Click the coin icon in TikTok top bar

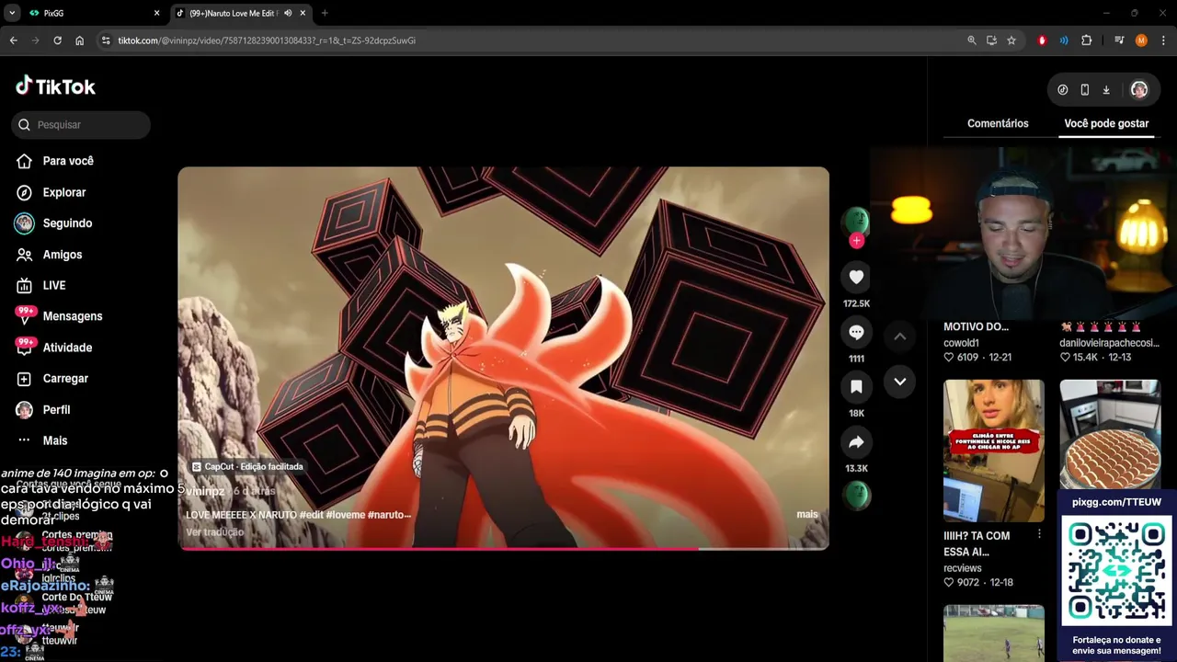click(1062, 89)
